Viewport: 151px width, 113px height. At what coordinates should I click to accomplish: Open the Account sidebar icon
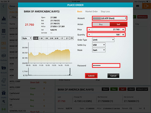(x=4, y=68)
